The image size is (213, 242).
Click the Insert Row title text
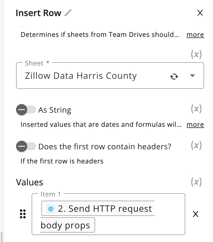(38, 13)
